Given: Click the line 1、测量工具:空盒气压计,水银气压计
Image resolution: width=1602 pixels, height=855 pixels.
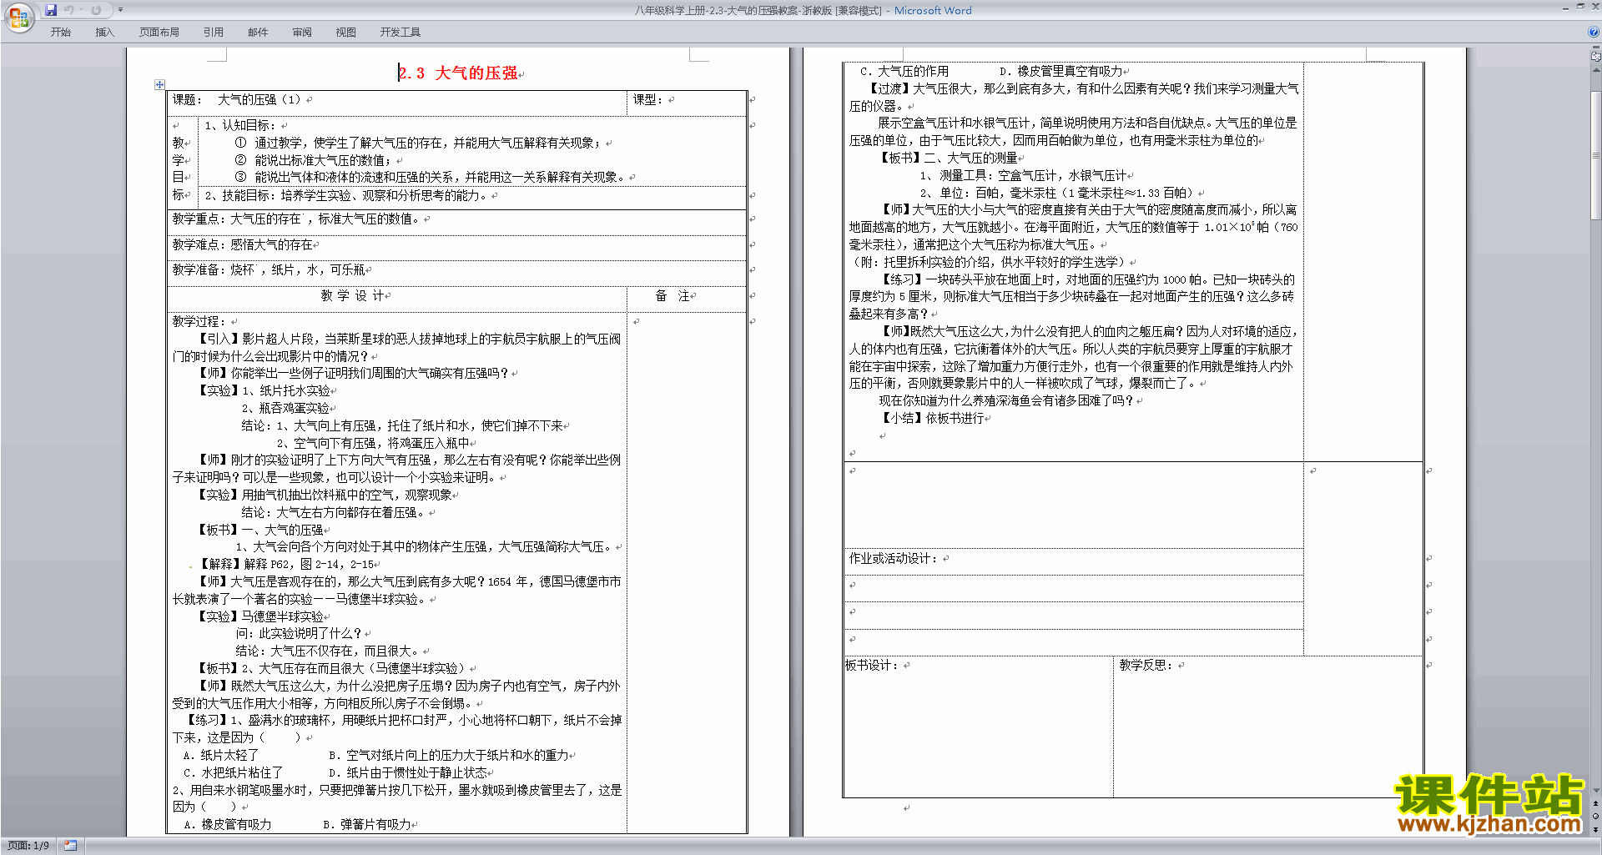Looking at the screenshot, I should click(1024, 175).
